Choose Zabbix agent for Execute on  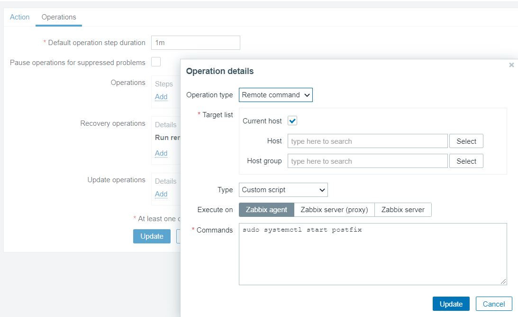point(266,210)
